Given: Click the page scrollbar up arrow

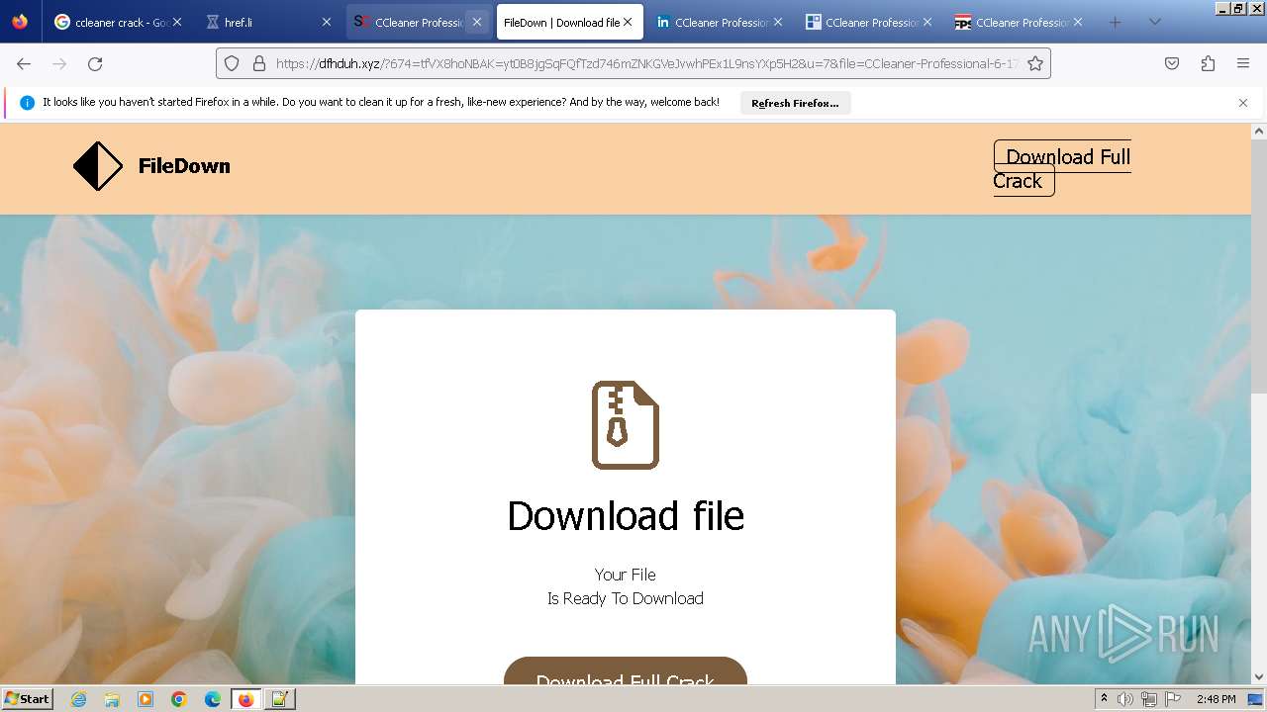Looking at the screenshot, I should (1259, 131).
